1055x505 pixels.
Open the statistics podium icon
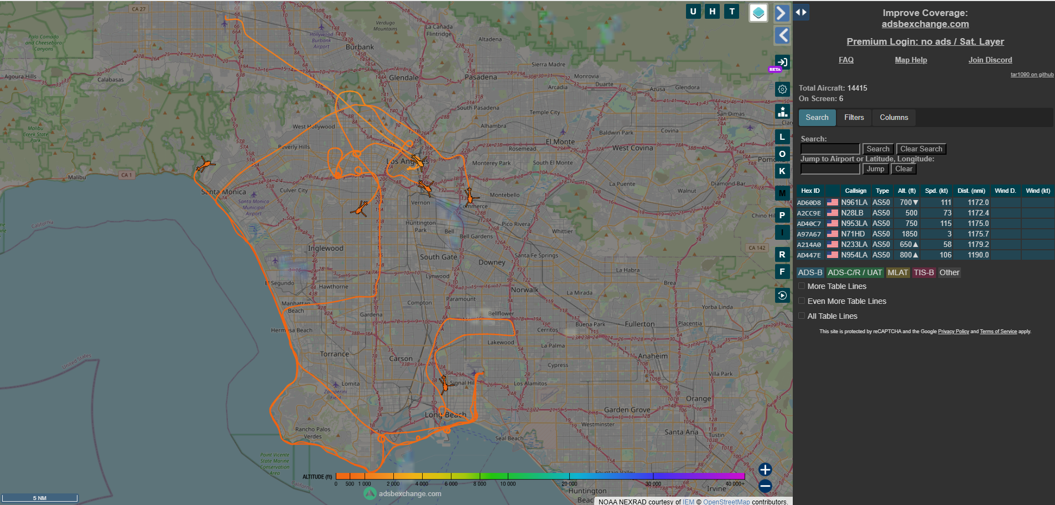point(782,112)
